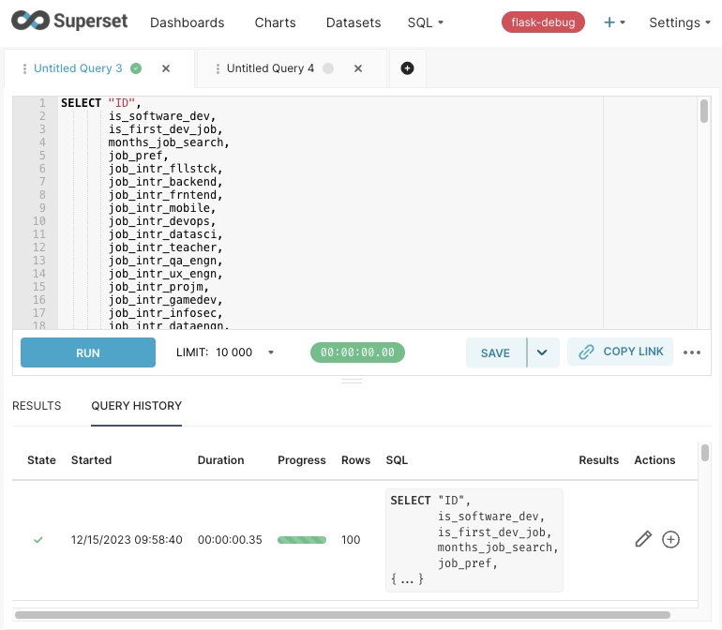
Task: Run the SQL query
Action: [x=88, y=352]
